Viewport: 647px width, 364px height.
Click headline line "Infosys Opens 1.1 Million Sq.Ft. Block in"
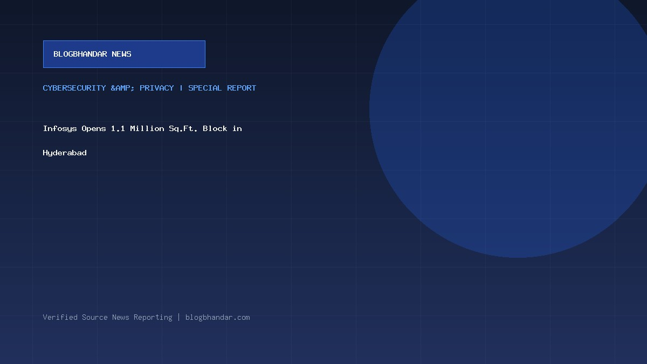pyautogui.click(x=142, y=128)
